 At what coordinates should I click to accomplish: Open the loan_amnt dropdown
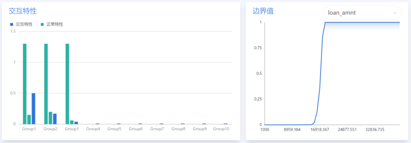point(362,13)
